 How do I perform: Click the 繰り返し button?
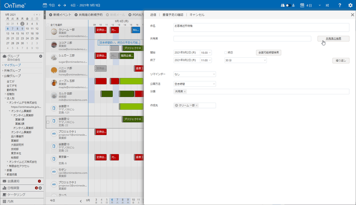340,60
